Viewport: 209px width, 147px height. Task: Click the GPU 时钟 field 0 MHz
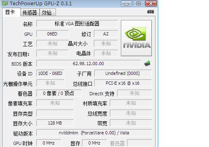click(49, 143)
